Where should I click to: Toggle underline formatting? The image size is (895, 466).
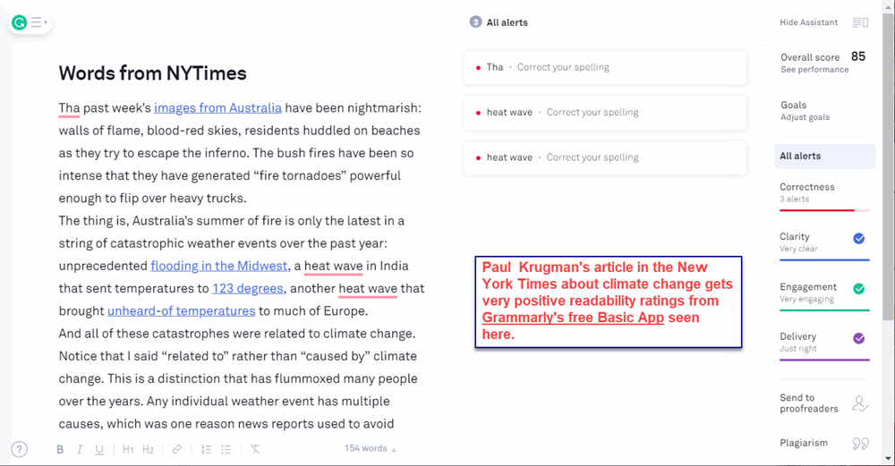(99, 450)
